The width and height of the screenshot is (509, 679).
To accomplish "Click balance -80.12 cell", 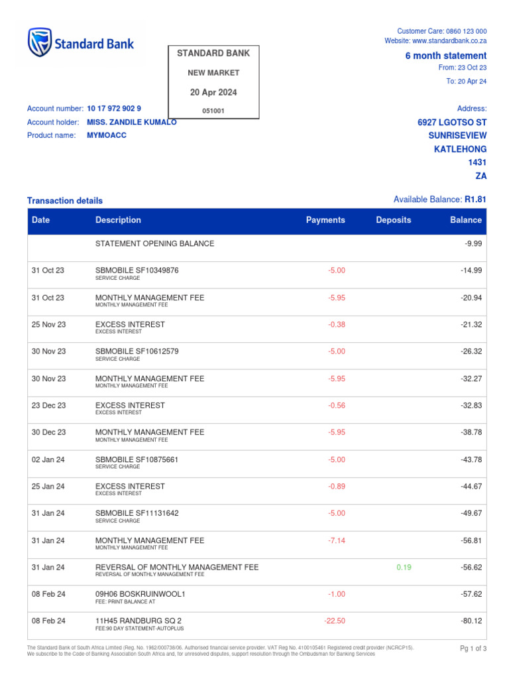I will [471, 621].
